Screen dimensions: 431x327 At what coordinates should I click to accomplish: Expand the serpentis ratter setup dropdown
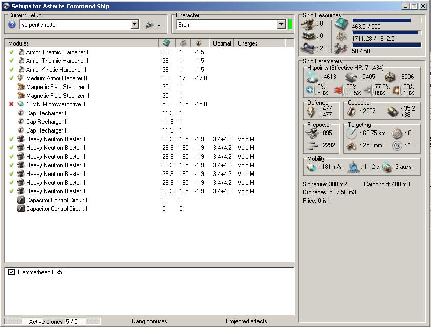(134, 24)
